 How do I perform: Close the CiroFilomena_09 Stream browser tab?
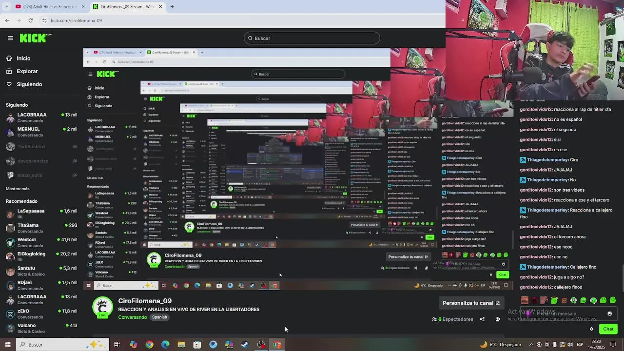(160, 7)
